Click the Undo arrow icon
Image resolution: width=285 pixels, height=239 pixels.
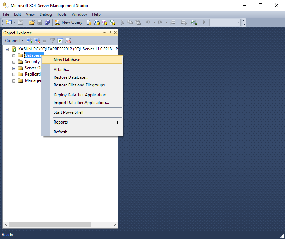pos(148,22)
